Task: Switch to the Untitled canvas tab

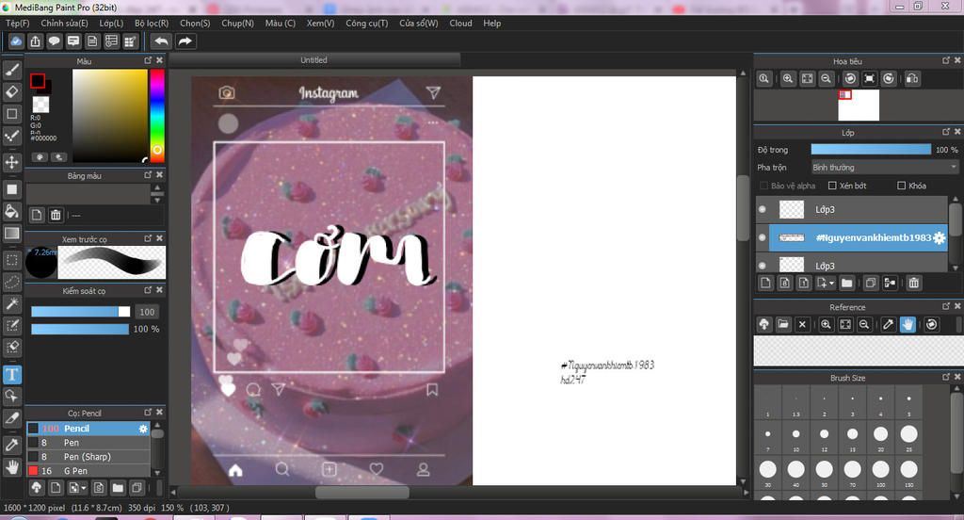Action: (313, 59)
